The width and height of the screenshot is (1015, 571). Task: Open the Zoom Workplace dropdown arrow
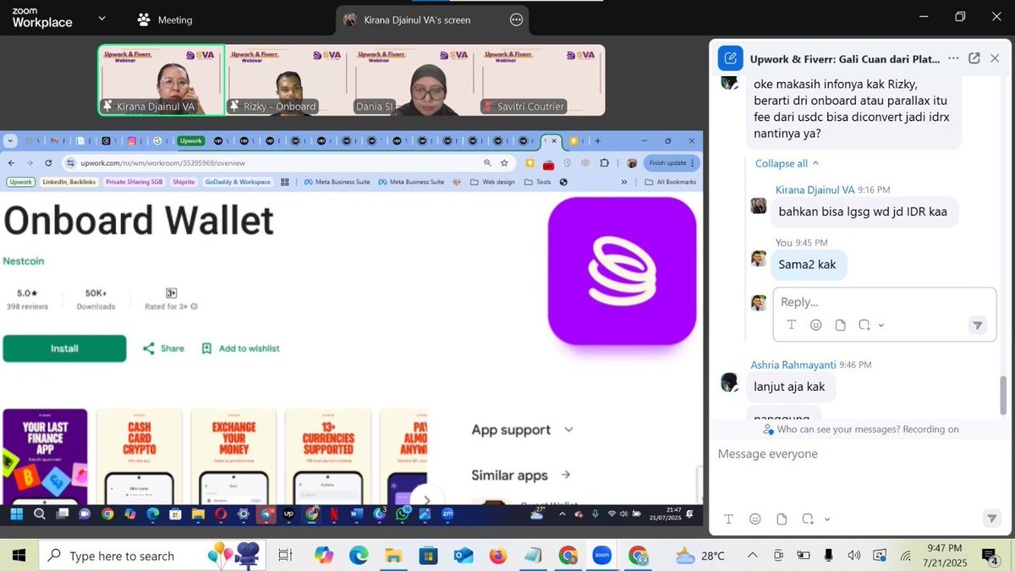(102, 18)
